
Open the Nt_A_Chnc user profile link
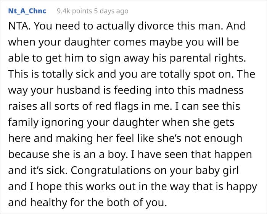click(27, 11)
